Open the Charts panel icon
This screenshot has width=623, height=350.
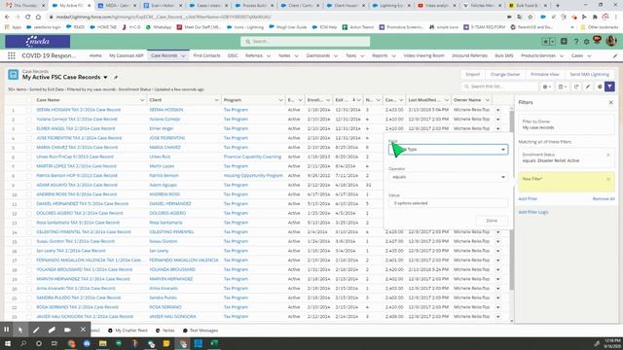tap(600, 87)
